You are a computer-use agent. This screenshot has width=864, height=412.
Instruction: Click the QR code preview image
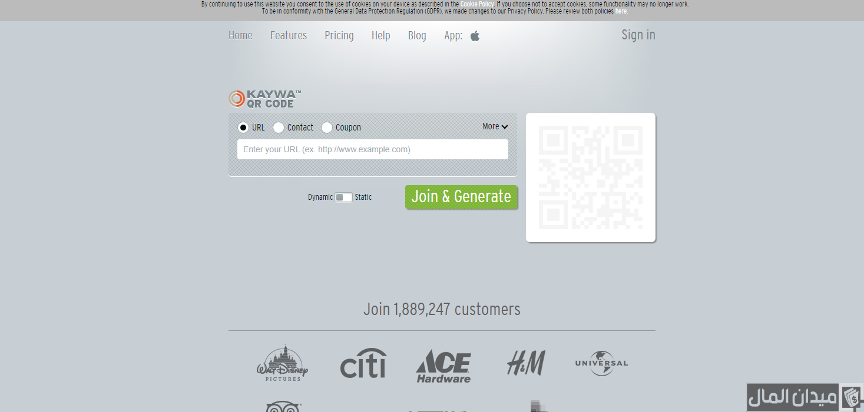[591, 177]
